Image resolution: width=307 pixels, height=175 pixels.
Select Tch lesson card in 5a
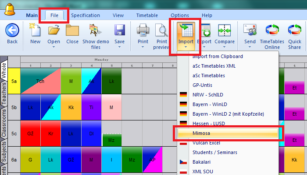pos(40,81)
